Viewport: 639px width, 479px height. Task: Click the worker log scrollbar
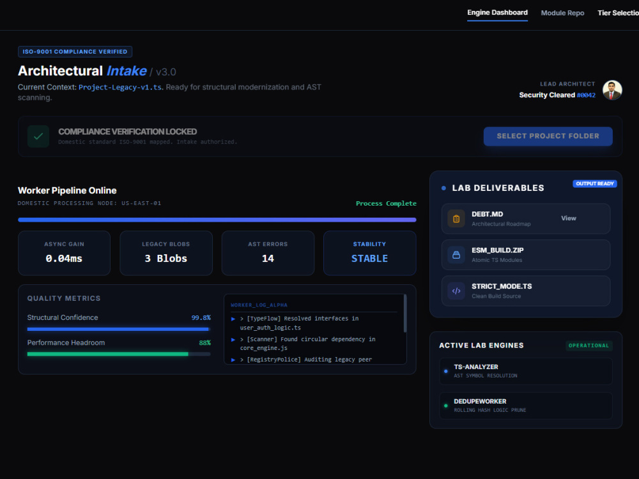(404, 314)
